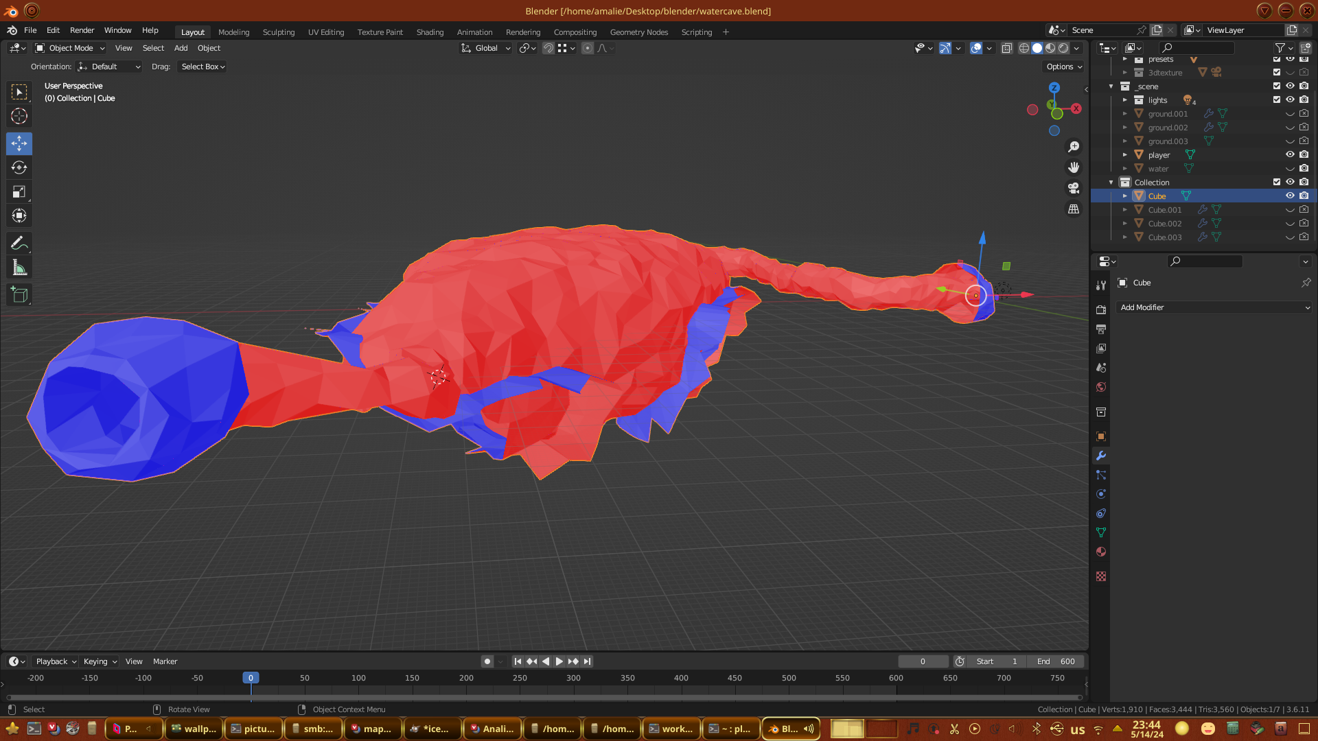Switch to the Sculpting workspace tab
The width and height of the screenshot is (1318, 741).
pos(278,32)
